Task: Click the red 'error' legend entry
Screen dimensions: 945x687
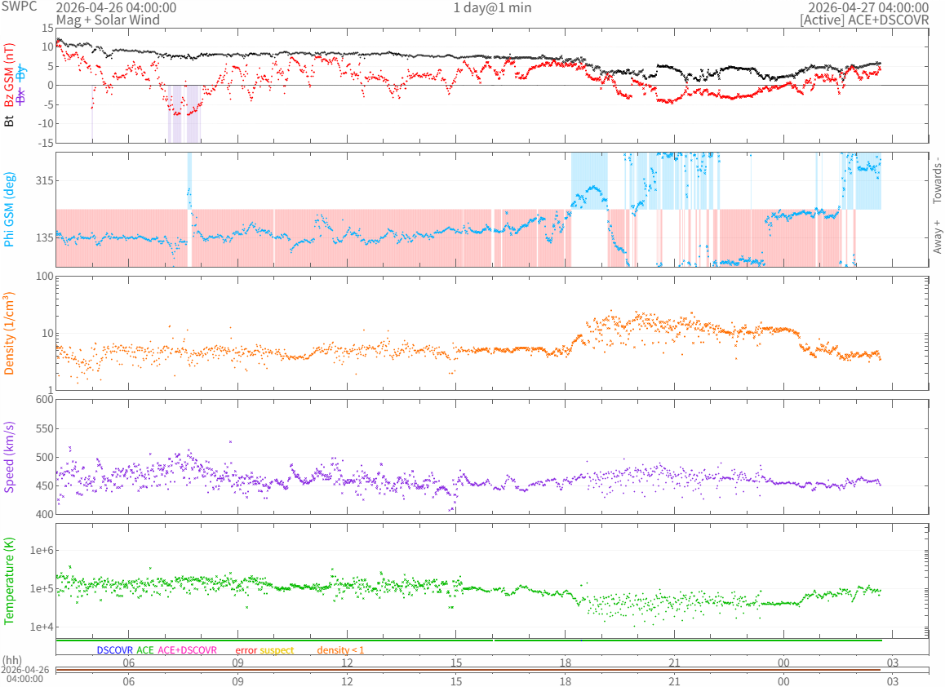Action: (246, 650)
